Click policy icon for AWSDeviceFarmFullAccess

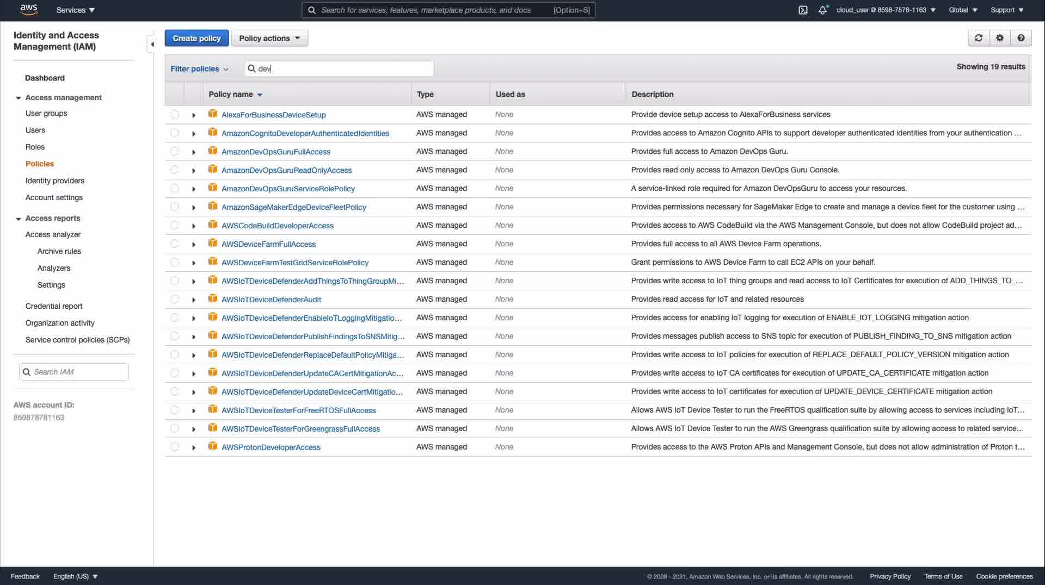213,244
